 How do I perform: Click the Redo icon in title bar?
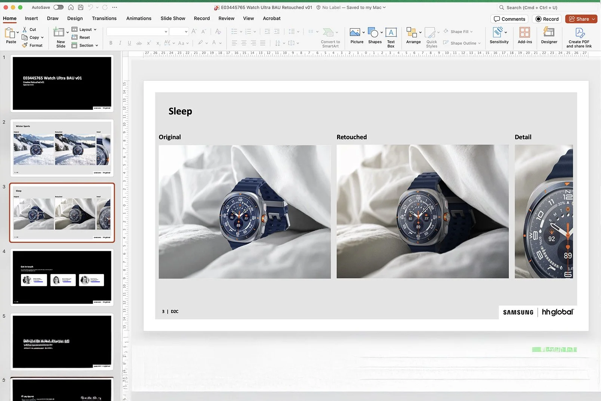[105, 7]
